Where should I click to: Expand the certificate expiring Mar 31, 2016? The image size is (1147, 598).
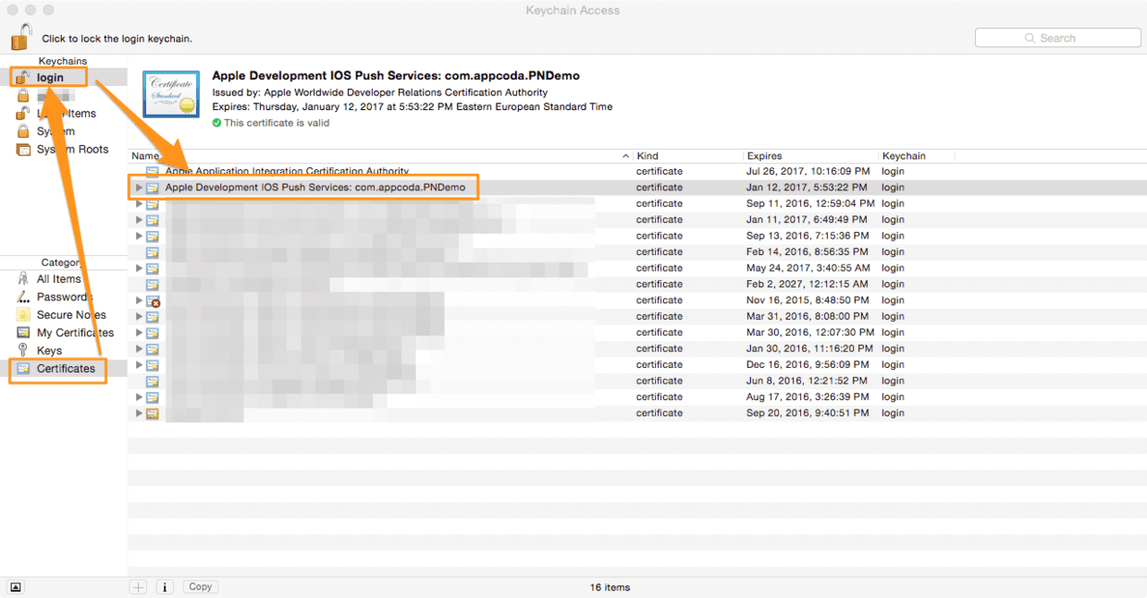pos(139,316)
